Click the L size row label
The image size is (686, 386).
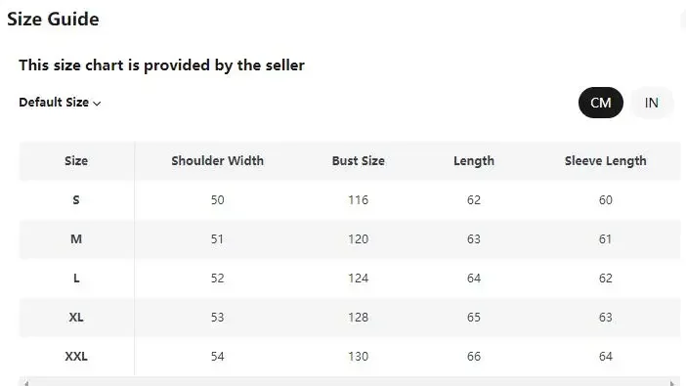pyautogui.click(x=76, y=278)
